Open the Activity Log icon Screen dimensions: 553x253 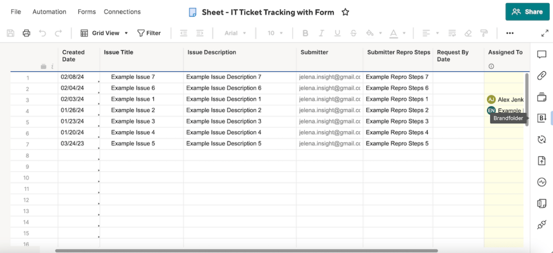coord(542,182)
